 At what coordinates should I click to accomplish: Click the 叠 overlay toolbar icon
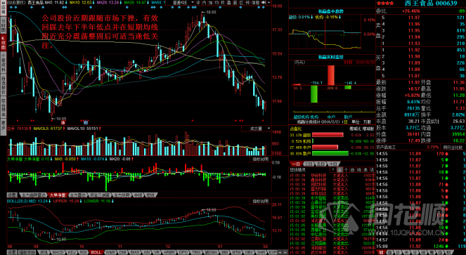[x=229, y=3]
